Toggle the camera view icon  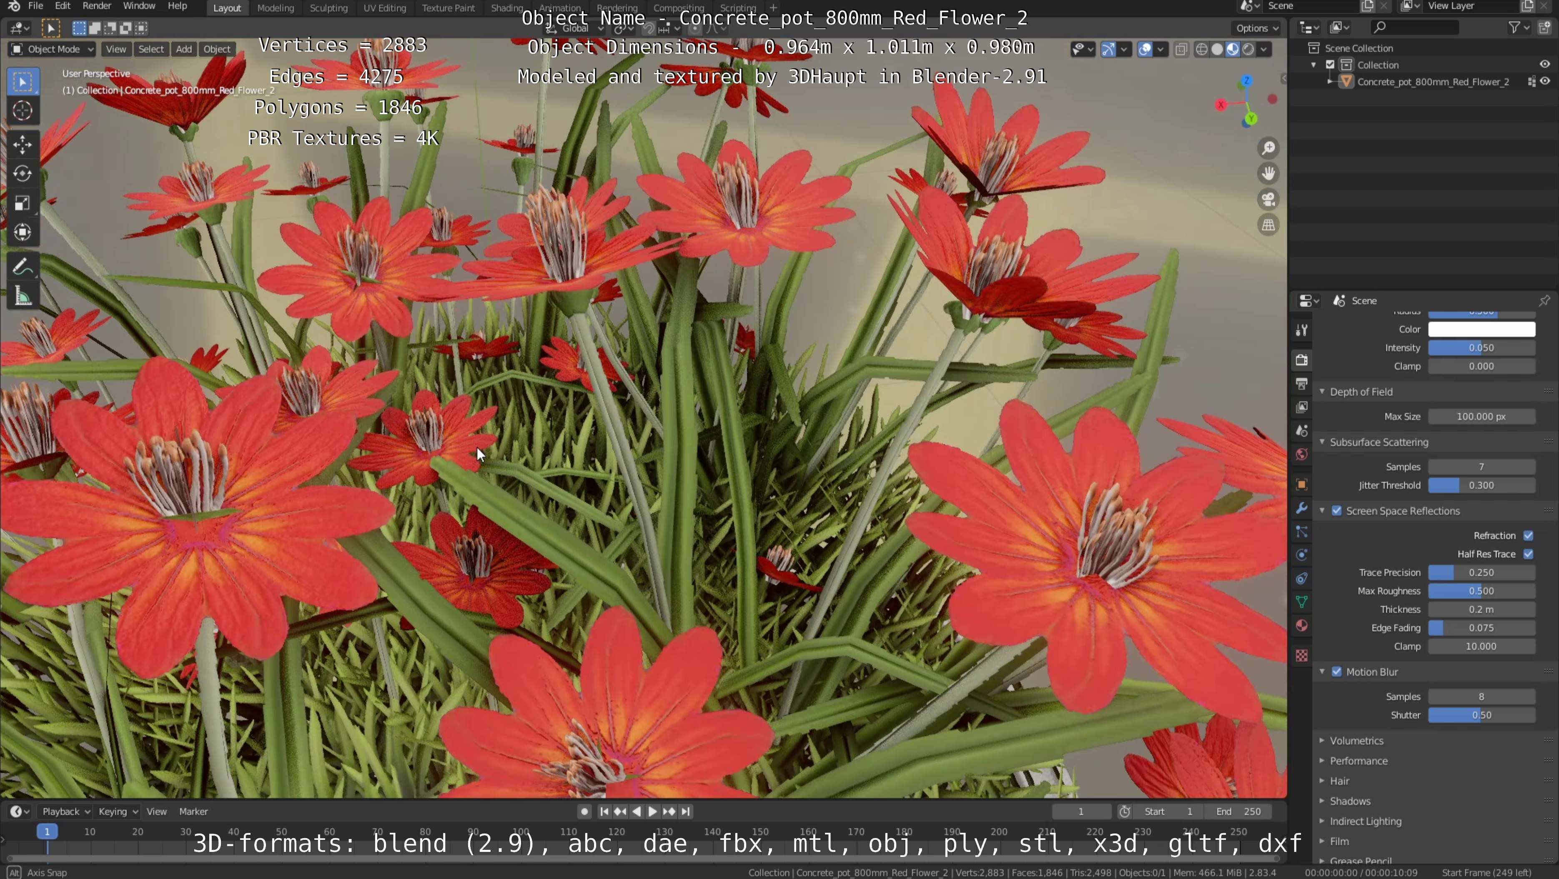coord(1268,199)
